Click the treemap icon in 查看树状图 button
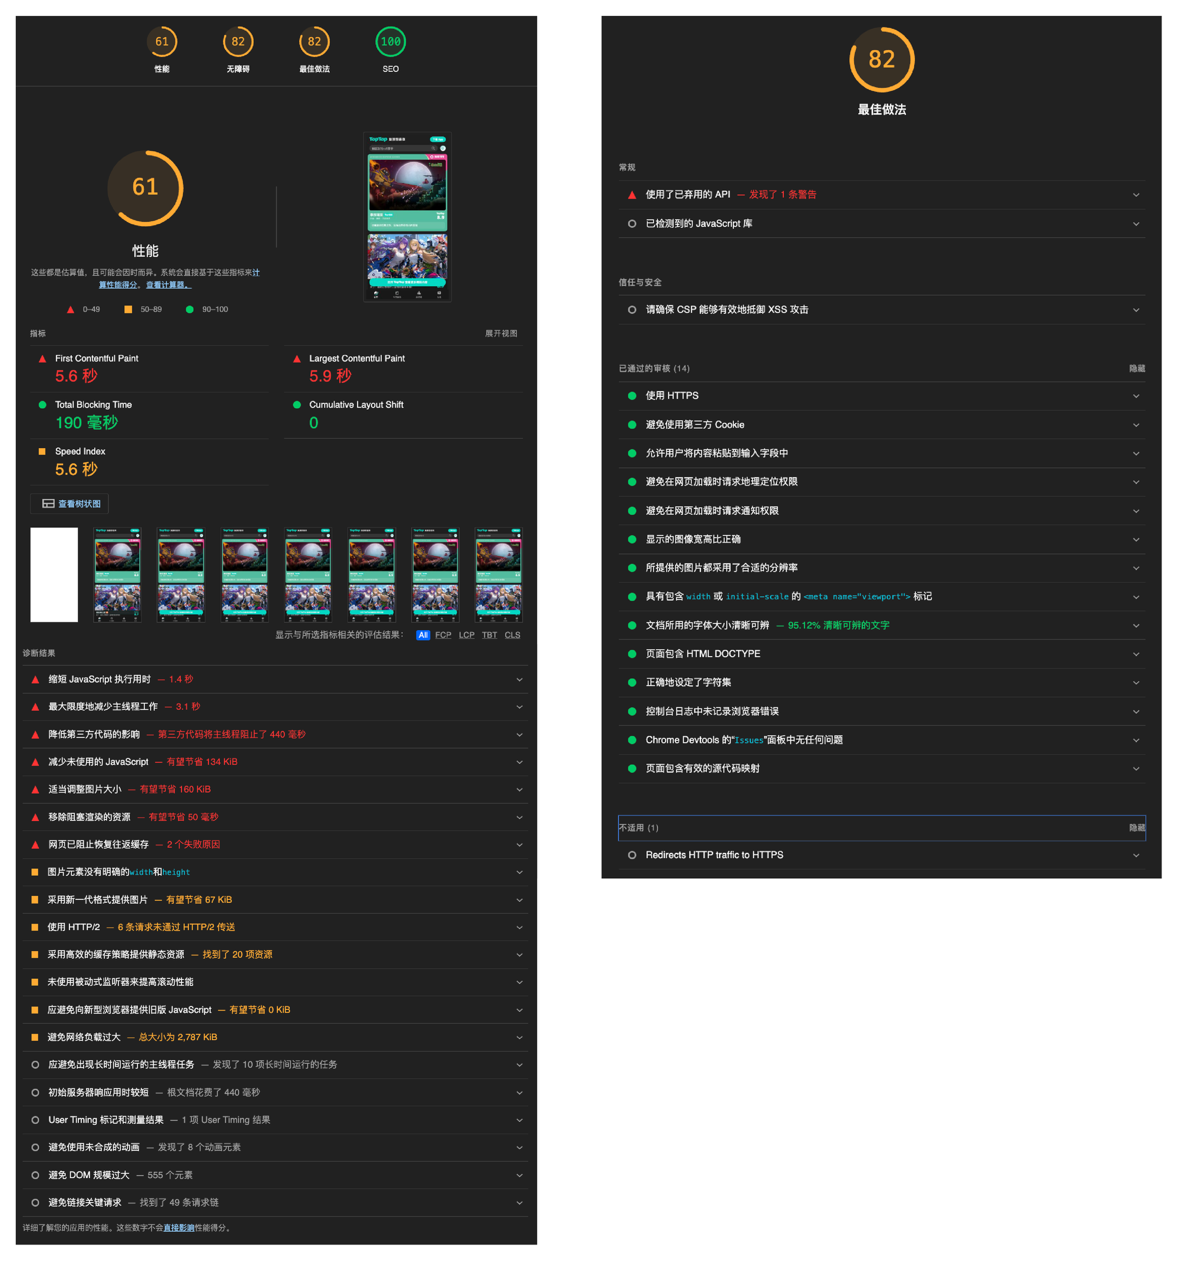This screenshot has width=1178, height=1261. coord(48,504)
